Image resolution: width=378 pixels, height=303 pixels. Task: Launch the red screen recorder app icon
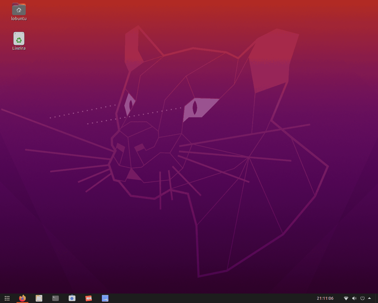89,298
